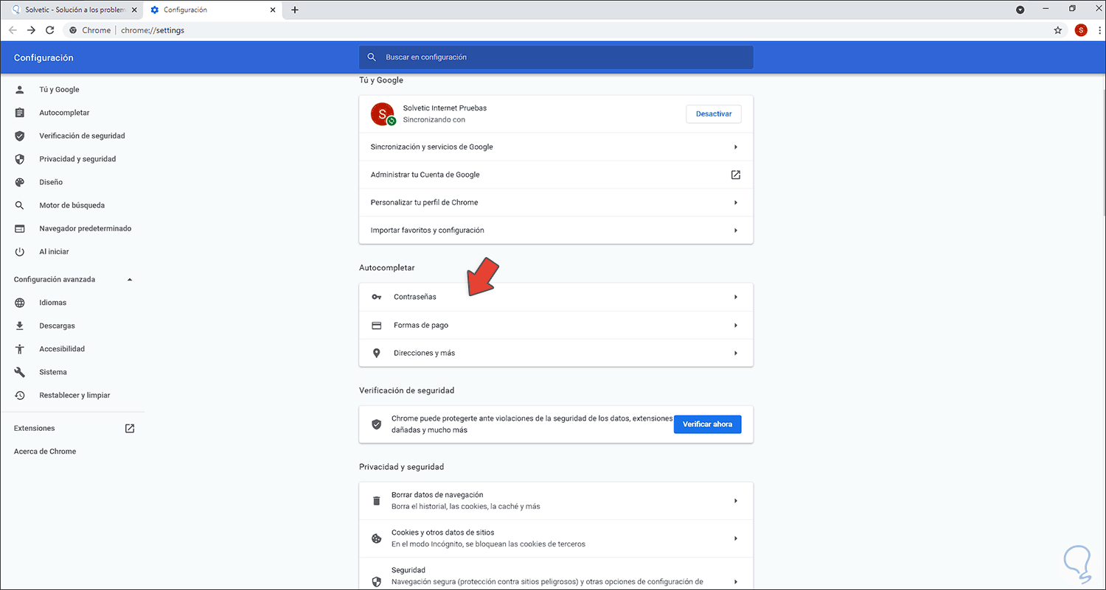Screen dimensions: 1106x590
Task: Open the Chrome profile avatar in the toolbar
Action: pos(1081,30)
